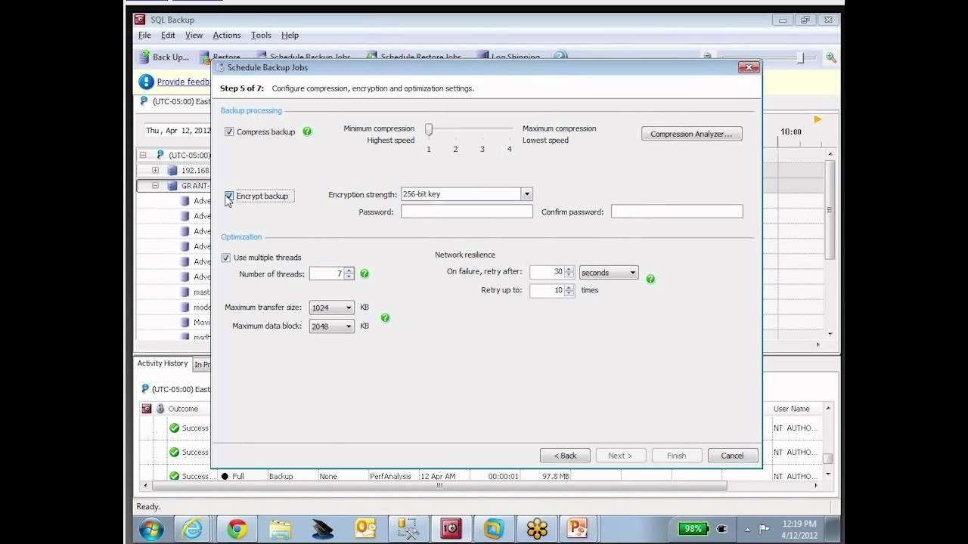
Task: Click the Back button in wizard
Action: [x=565, y=456]
